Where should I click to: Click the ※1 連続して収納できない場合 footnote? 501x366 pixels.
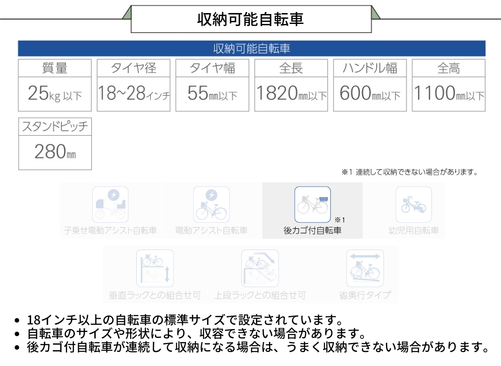coord(409,172)
